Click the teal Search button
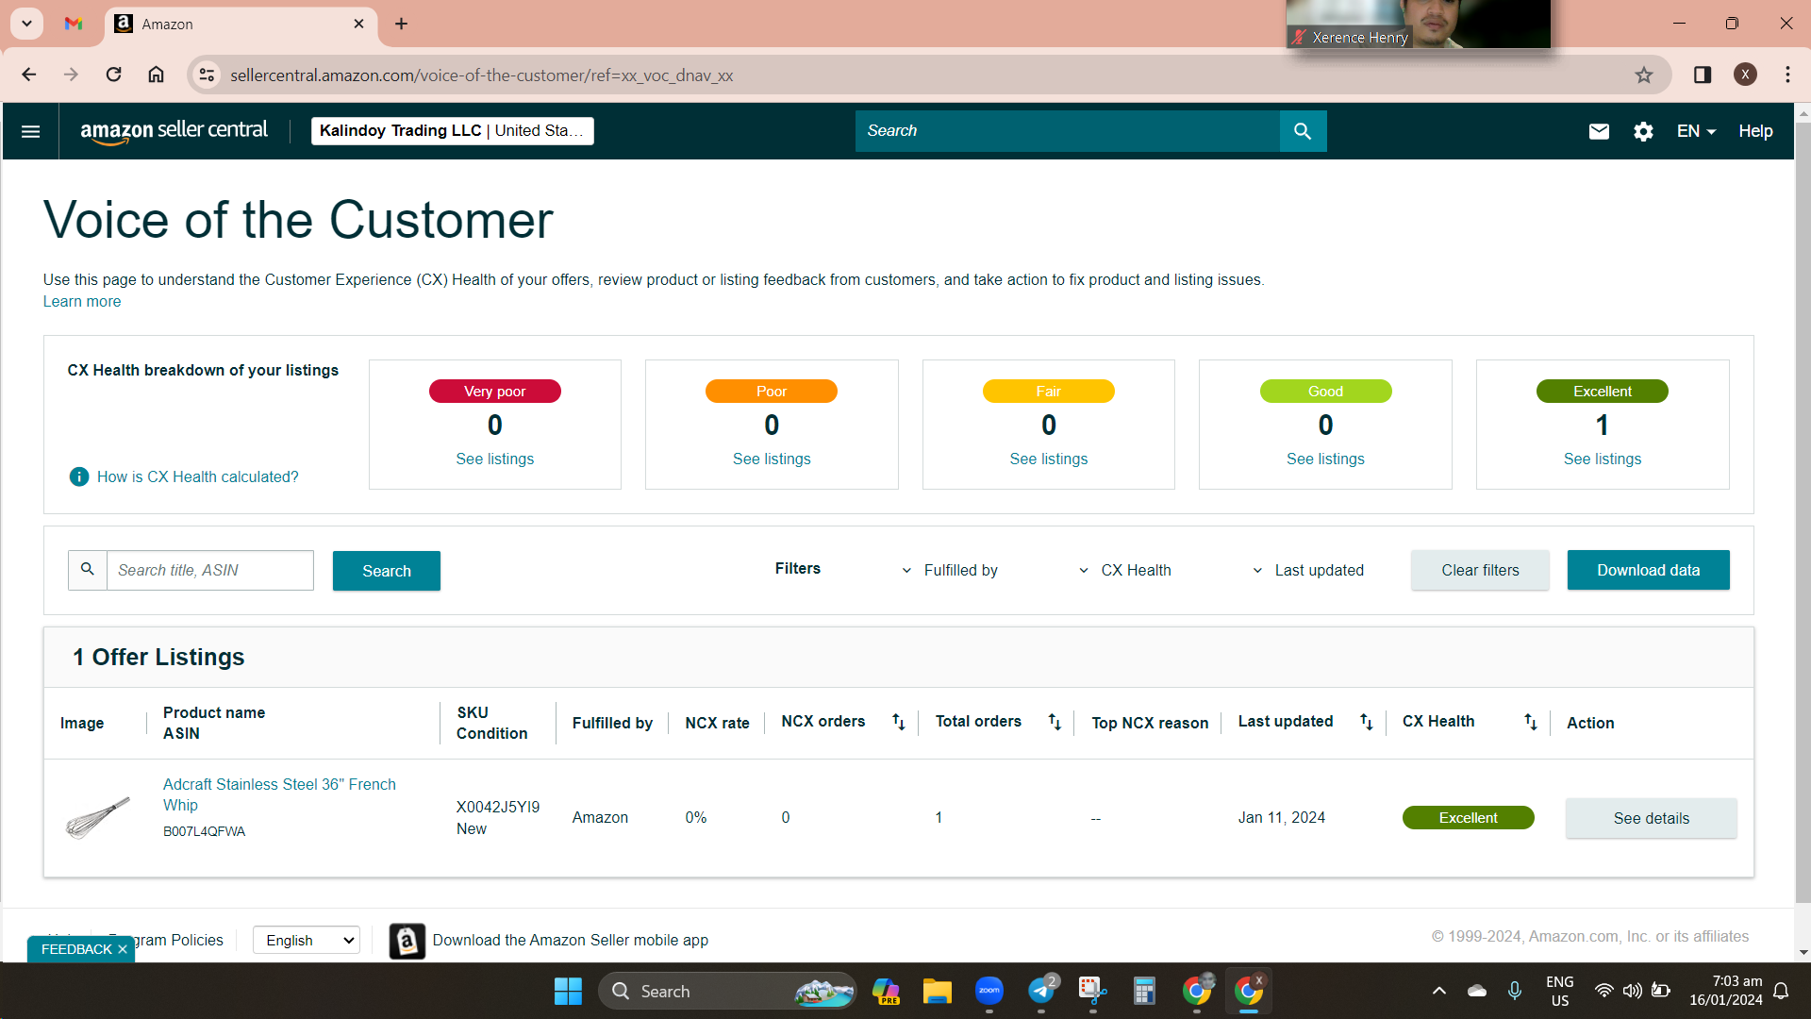The width and height of the screenshot is (1811, 1019). click(387, 571)
